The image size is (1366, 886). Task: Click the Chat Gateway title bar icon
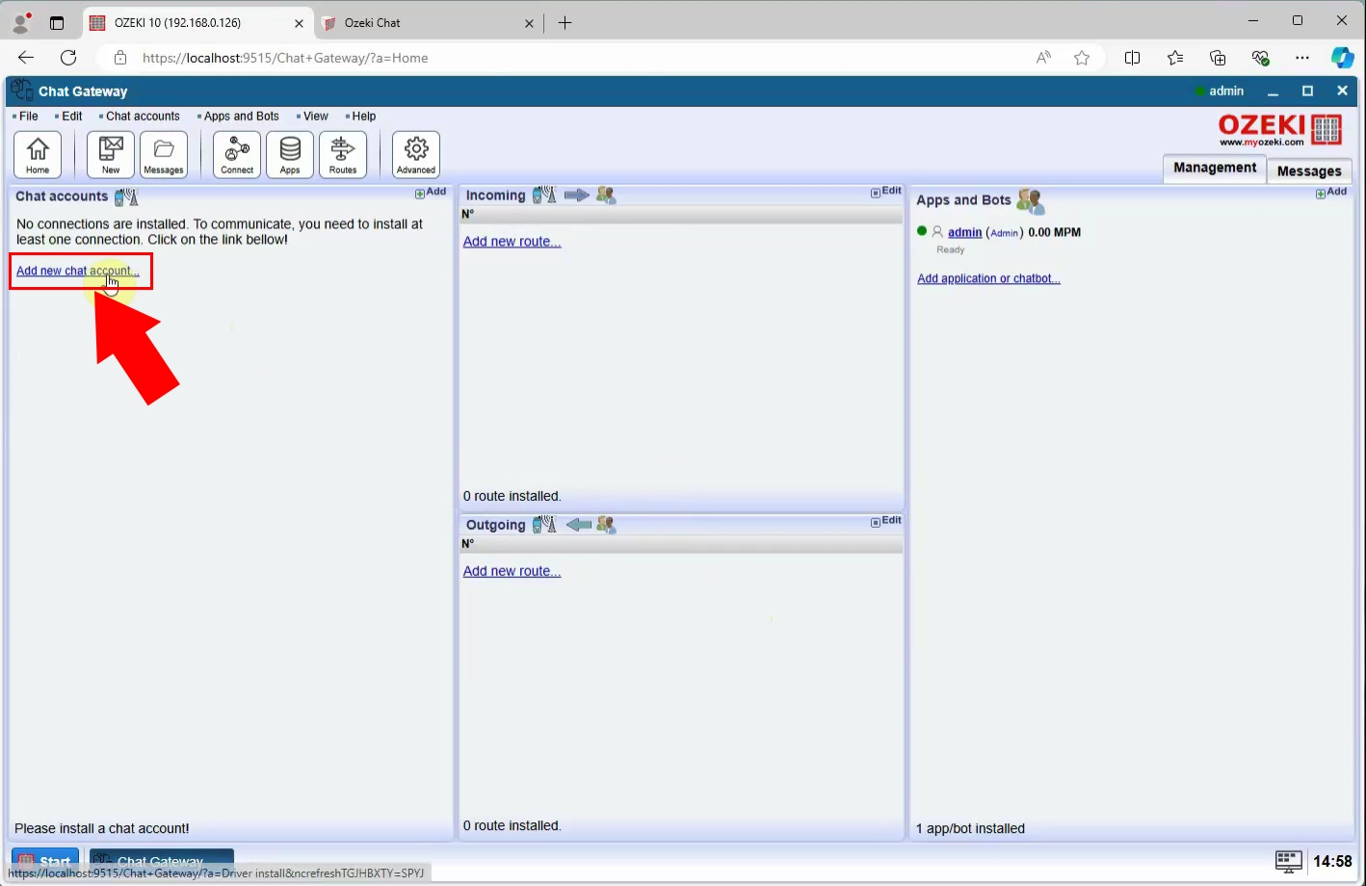[21, 91]
